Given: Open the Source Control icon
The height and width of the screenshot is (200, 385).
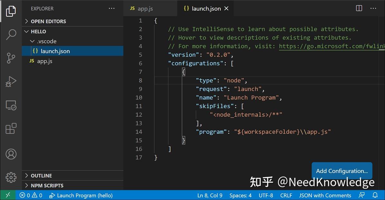Looking at the screenshot, I should pos(11,58).
